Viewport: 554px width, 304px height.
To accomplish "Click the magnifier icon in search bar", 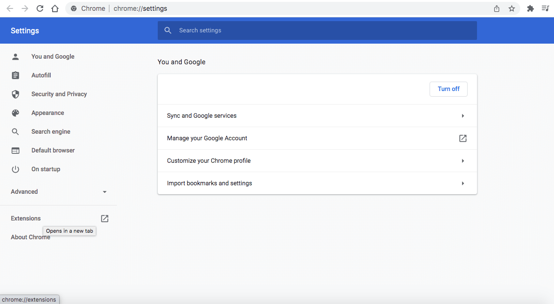I will click(x=168, y=30).
